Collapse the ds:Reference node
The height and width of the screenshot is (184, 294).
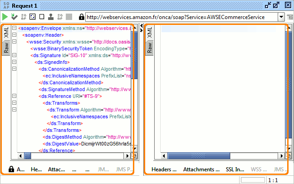(x=14, y=96)
